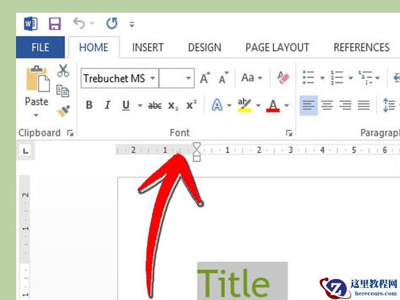Image resolution: width=400 pixels, height=300 pixels.
Task: Center align text
Action: (x=327, y=105)
